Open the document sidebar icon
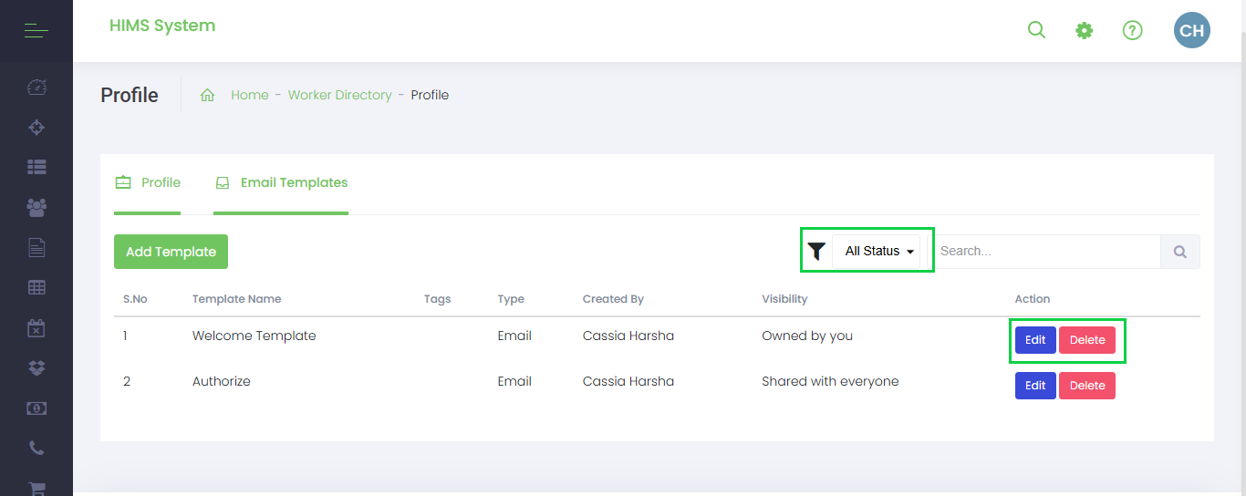The image size is (1246, 496). click(36, 248)
